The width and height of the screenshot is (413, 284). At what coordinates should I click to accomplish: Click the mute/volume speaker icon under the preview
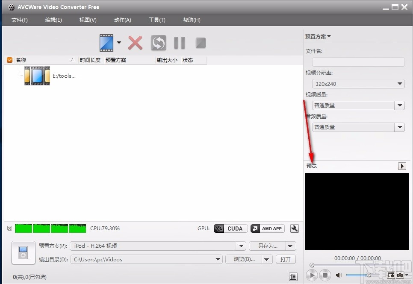tap(339, 275)
